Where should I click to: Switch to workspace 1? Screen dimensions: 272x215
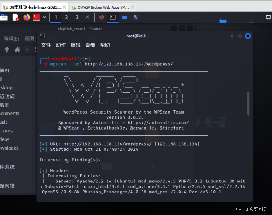[x=56, y=18]
